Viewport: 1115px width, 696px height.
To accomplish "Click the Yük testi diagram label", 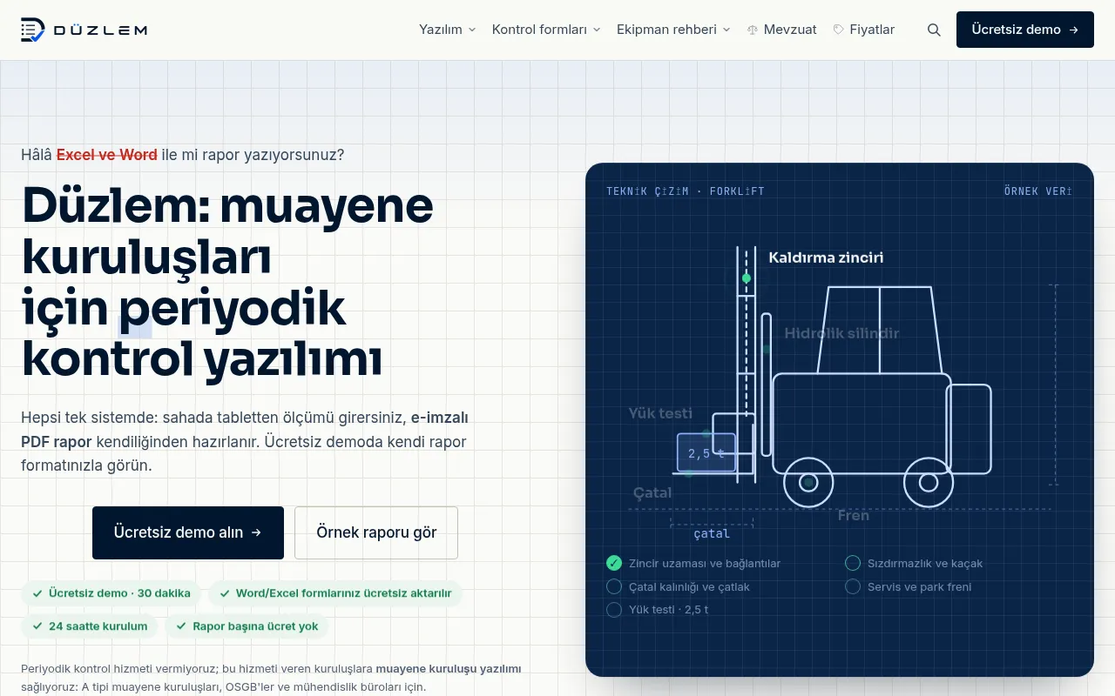I will pos(660,413).
